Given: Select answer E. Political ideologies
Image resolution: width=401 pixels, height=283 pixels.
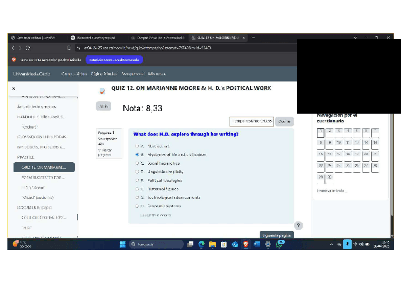Looking at the screenshot, I should 137,180.
